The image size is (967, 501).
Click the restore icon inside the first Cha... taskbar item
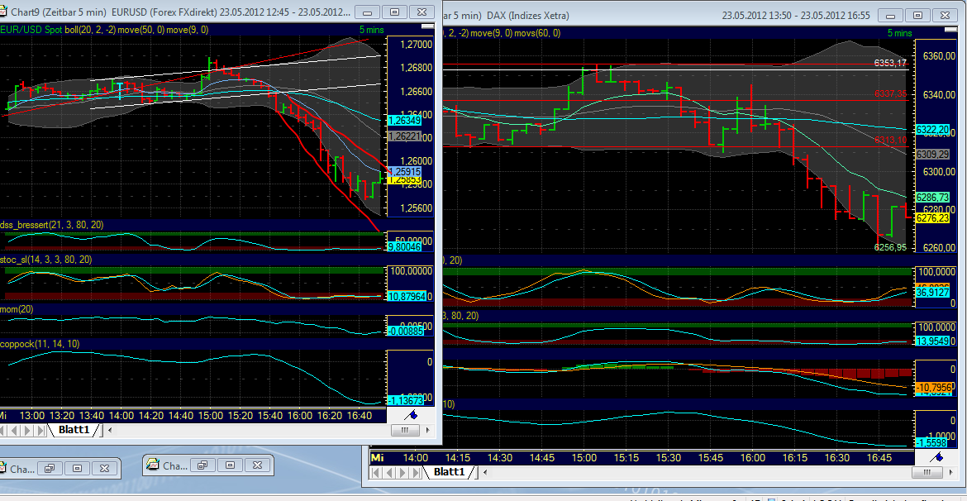50,468
